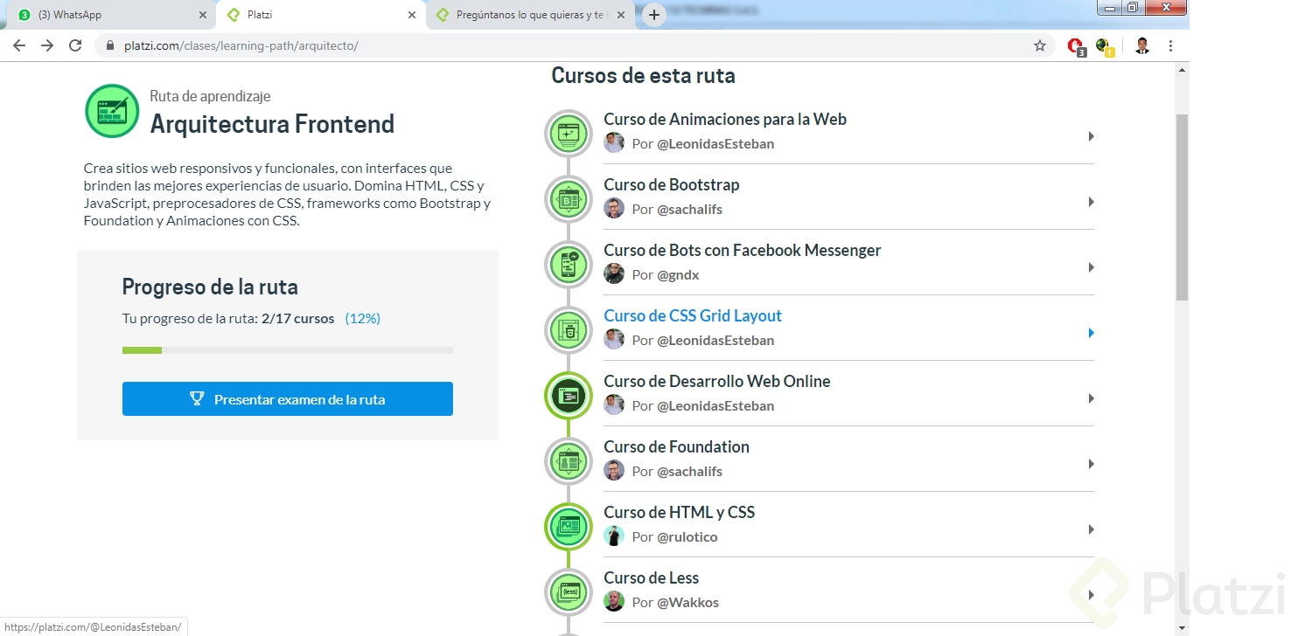Click the route progress bar

pyautogui.click(x=288, y=350)
